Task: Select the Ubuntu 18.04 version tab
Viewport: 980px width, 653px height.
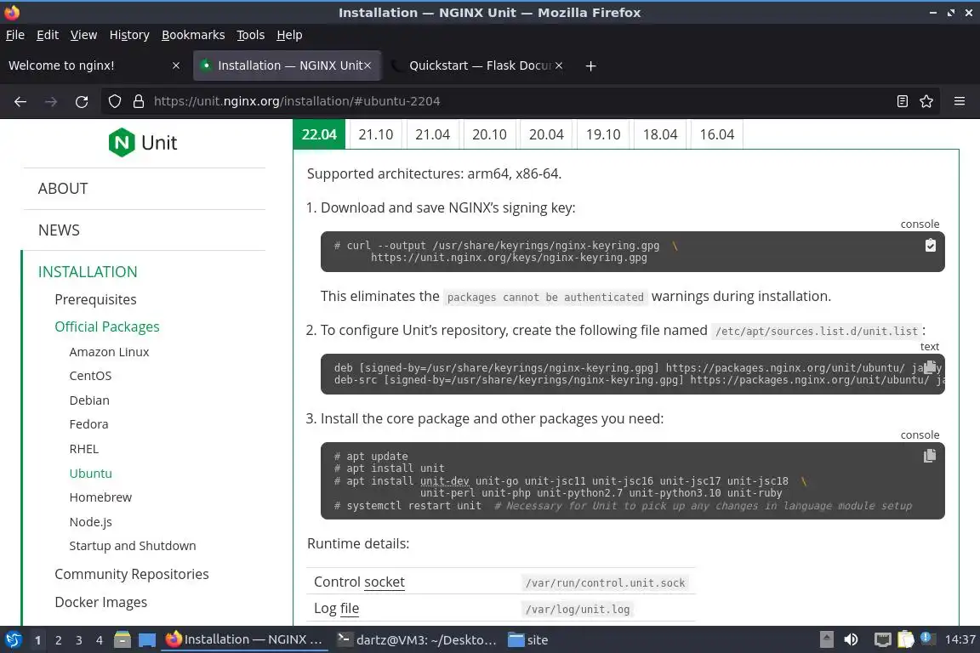Action: (660, 134)
